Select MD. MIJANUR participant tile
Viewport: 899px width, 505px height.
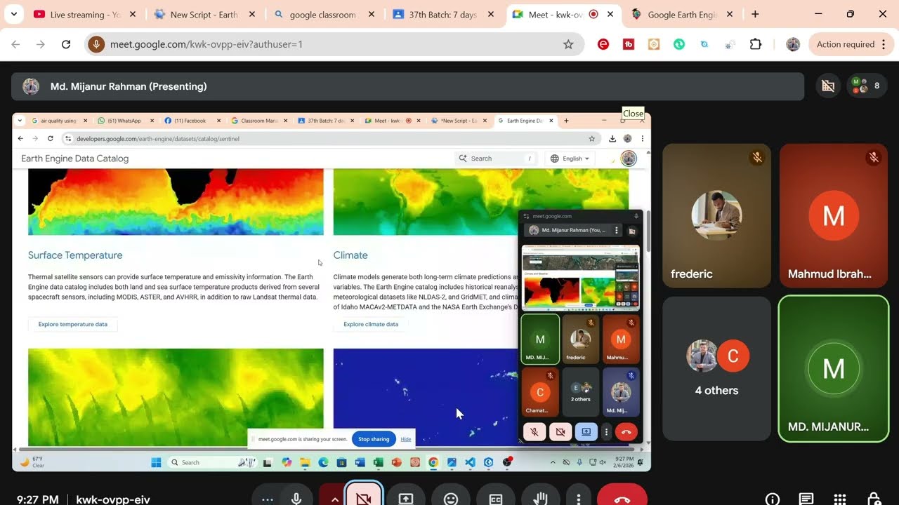coord(833,368)
